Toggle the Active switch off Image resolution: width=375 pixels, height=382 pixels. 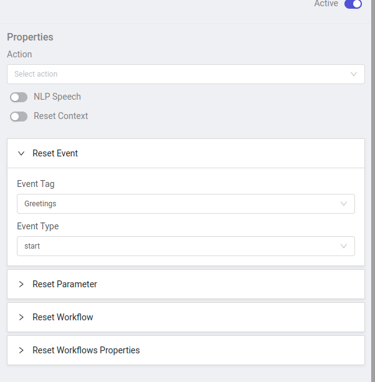(353, 4)
